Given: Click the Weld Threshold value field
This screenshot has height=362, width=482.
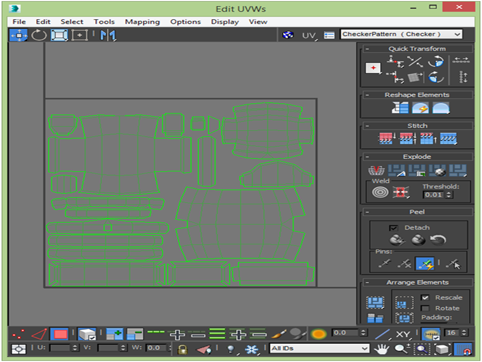Looking at the screenshot, I should click(x=434, y=194).
